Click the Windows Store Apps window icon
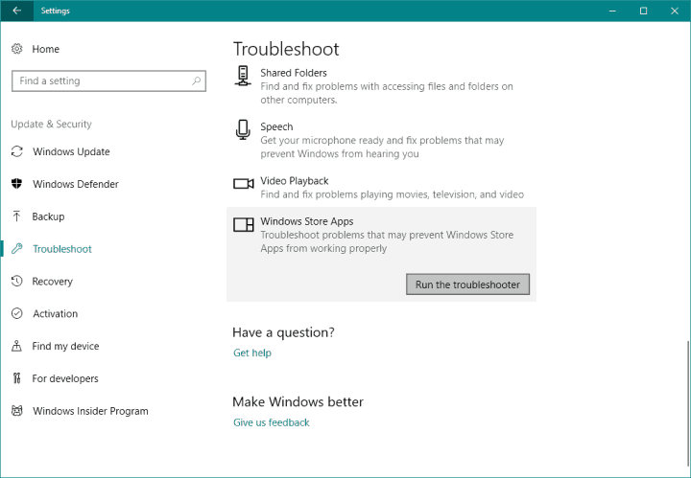 tap(243, 224)
